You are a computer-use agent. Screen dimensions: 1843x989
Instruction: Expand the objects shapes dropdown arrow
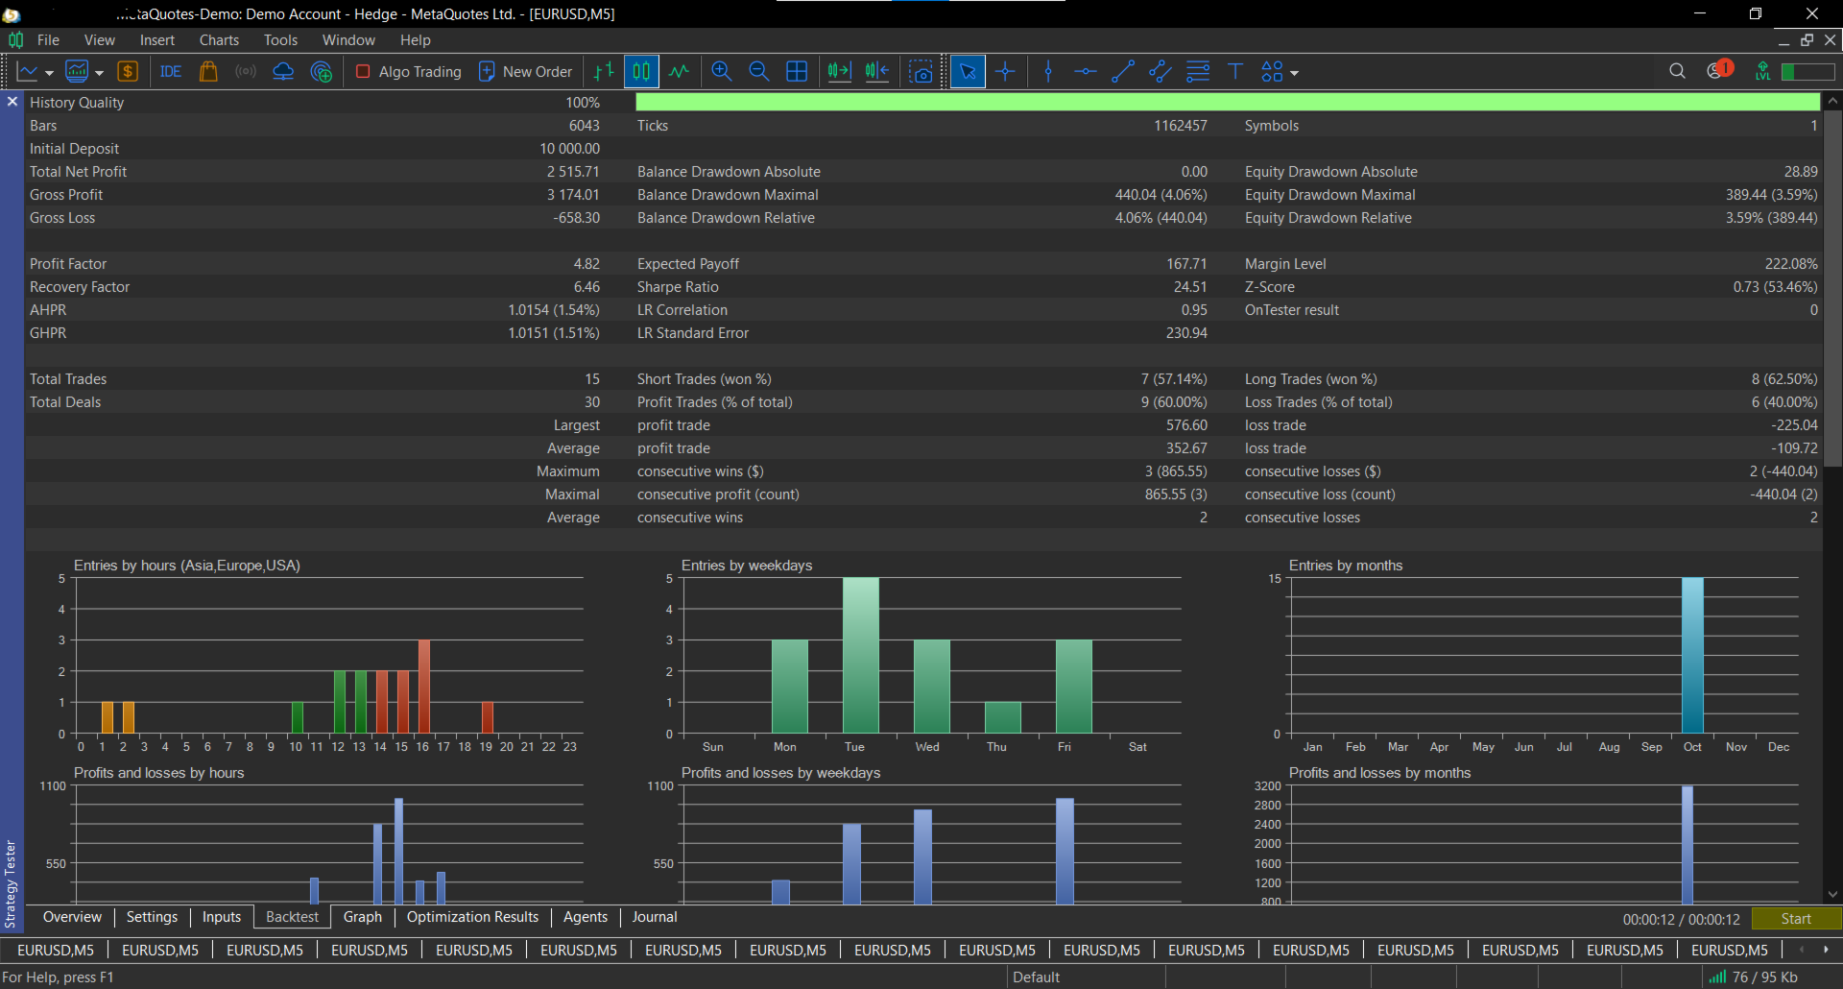coord(1295,73)
